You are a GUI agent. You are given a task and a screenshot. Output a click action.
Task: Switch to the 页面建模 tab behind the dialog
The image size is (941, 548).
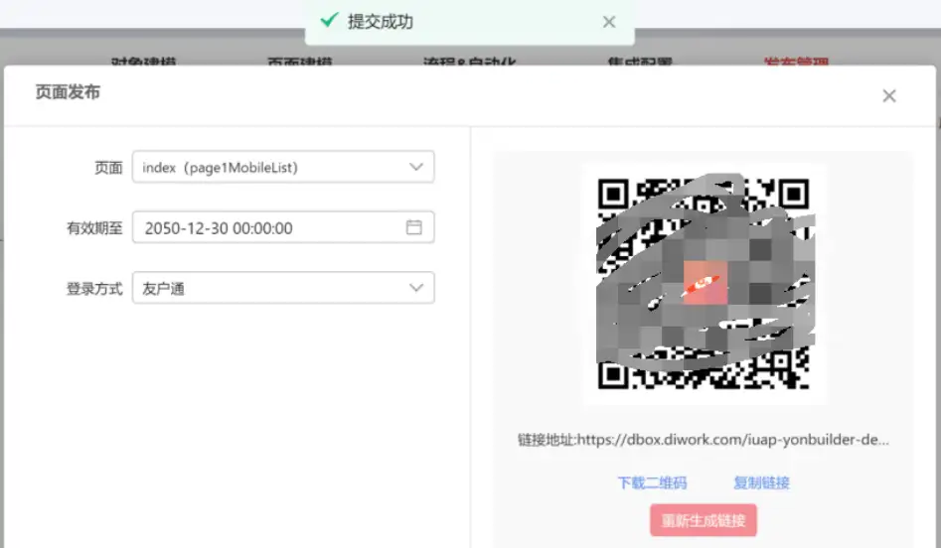[x=299, y=62]
